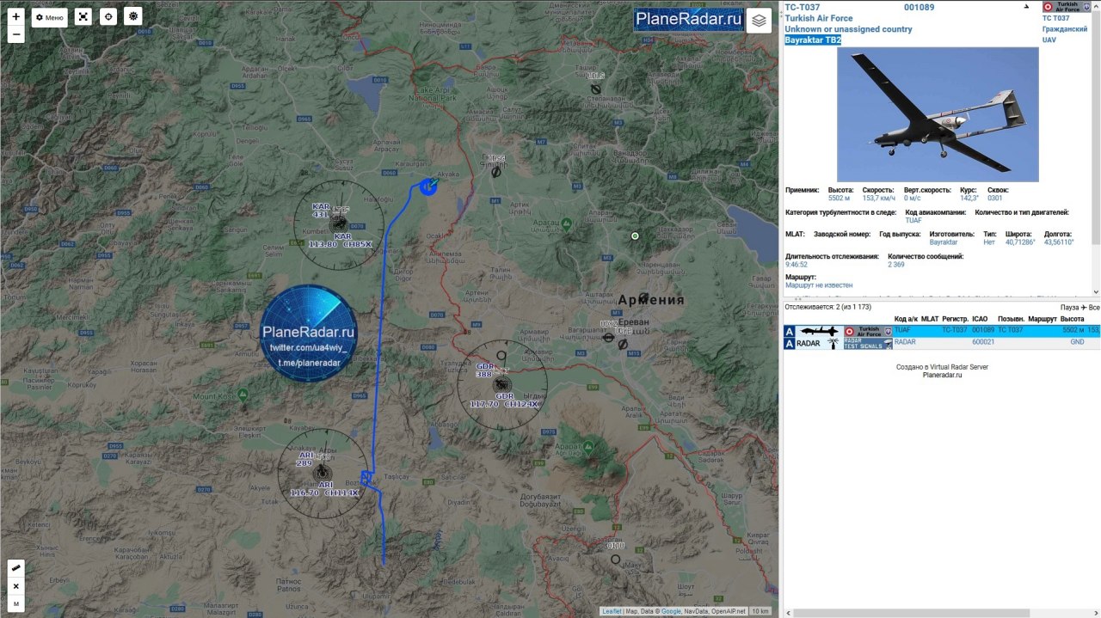The height and width of the screenshot is (618, 1101).
Task: Zoom out the map with minus button
Action: pyautogui.click(x=15, y=35)
